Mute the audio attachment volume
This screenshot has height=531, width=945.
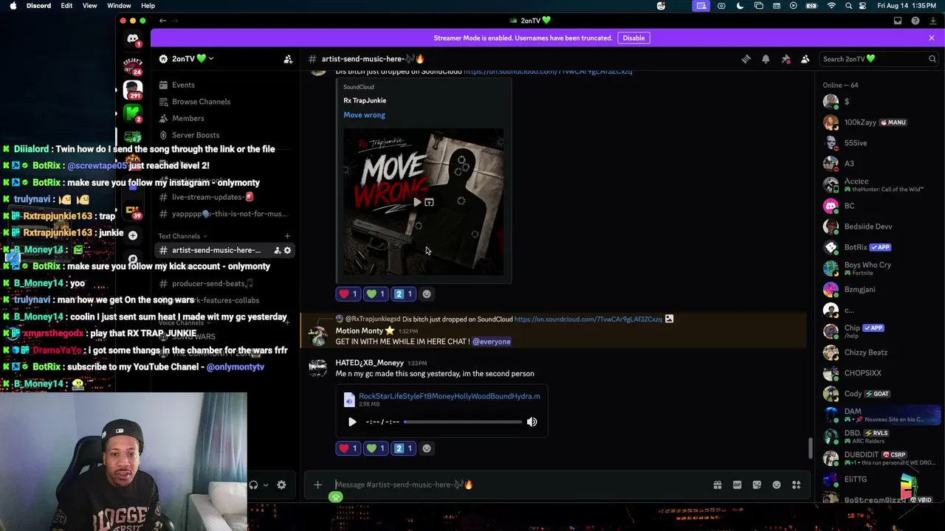[532, 422]
